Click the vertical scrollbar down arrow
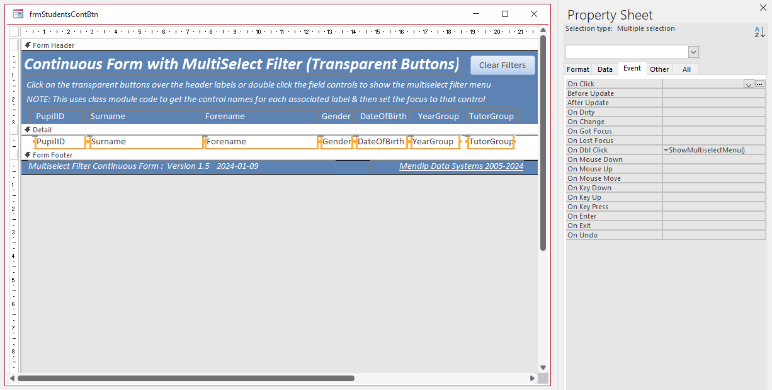This screenshot has height=390, width=772. (x=543, y=367)
